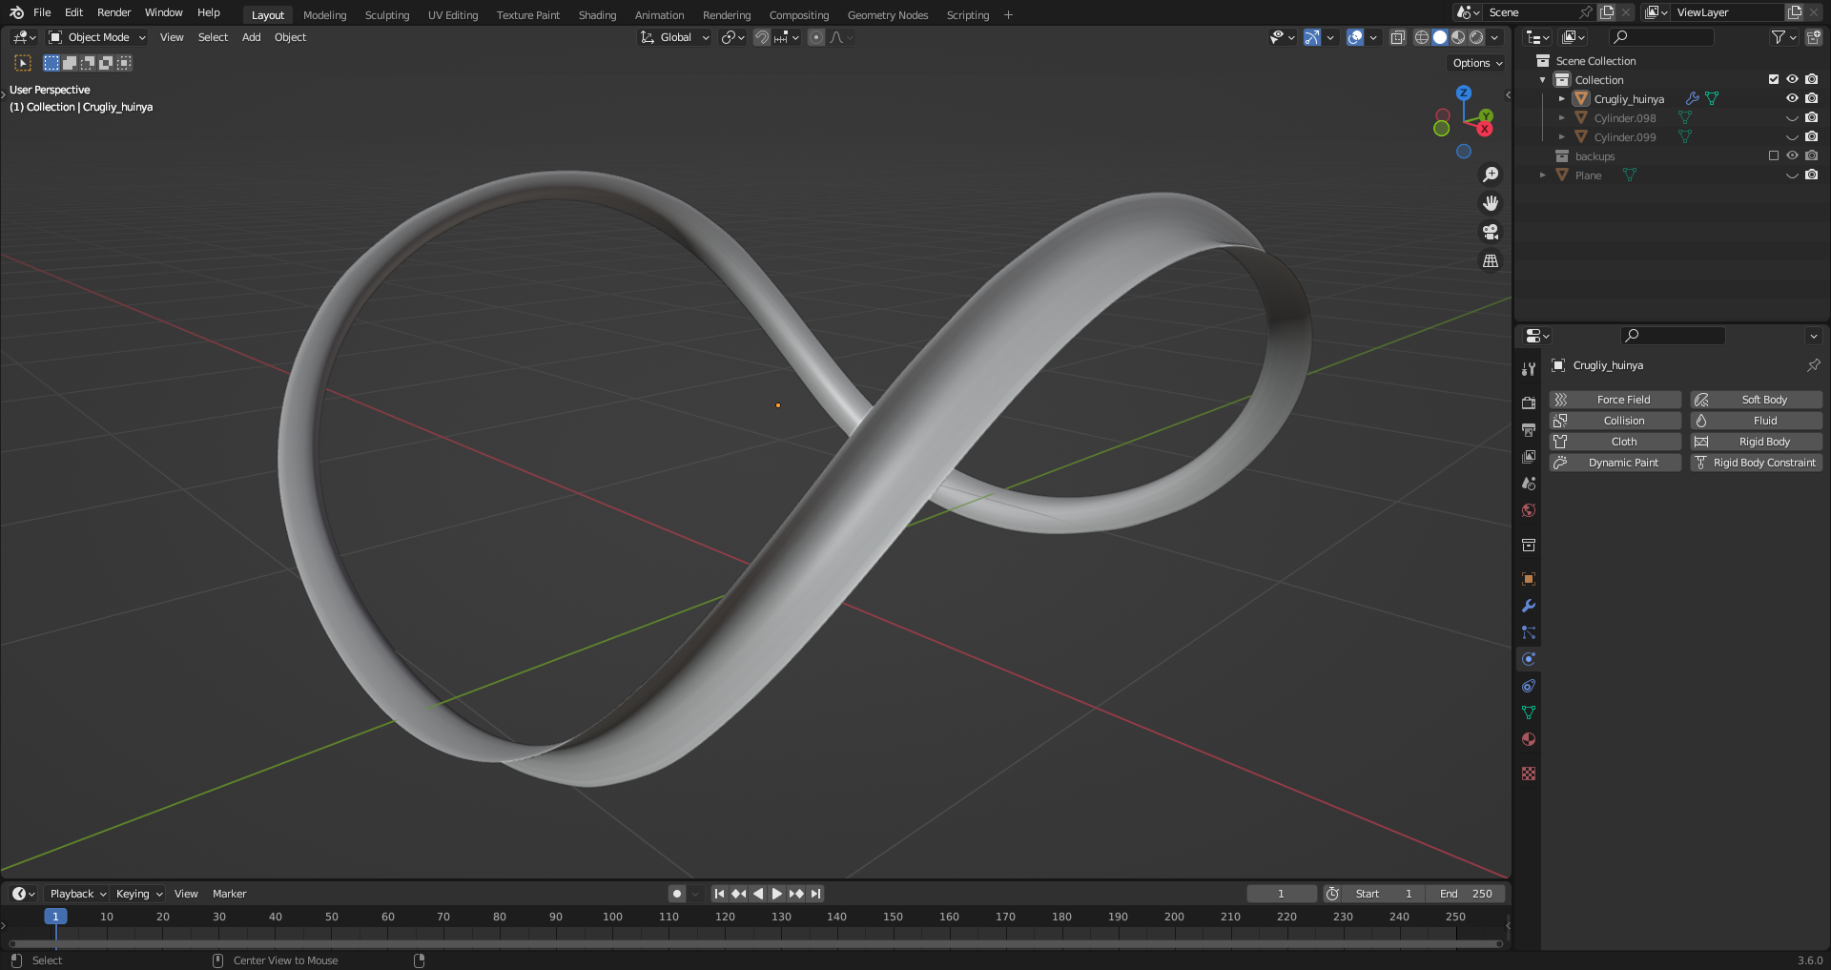Hide Crugliy_huinya in viewport using eye icon
The width and height of the screenshot is (1831, 970).
[1792, 98]
